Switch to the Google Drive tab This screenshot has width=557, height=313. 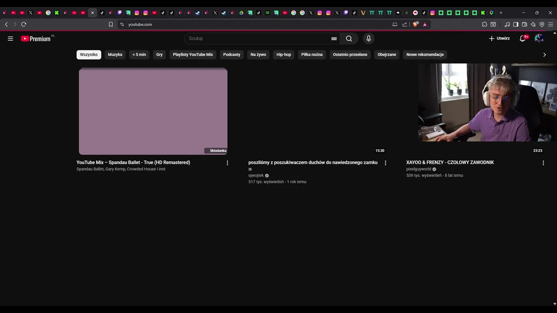point(241,13)
